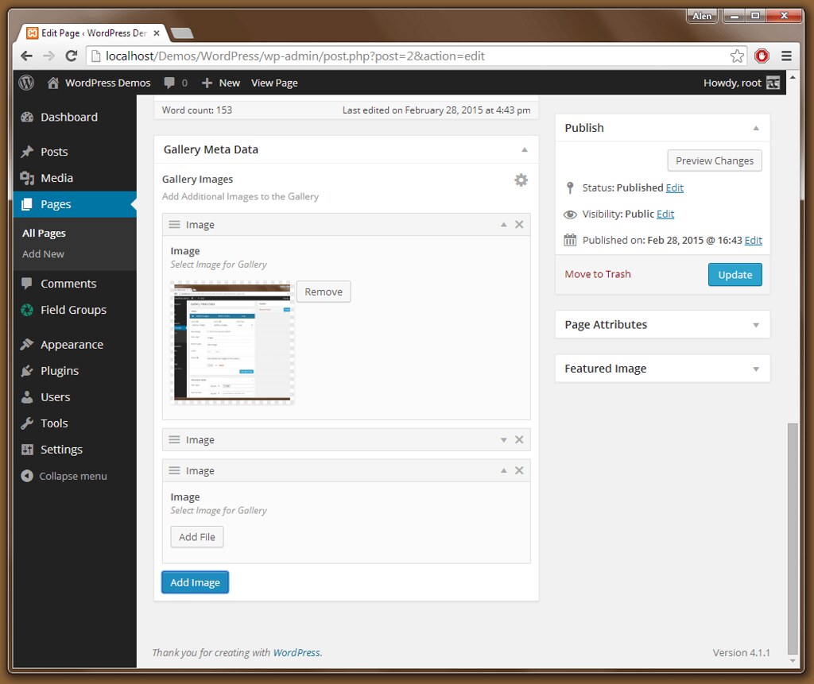Edit the Visibility: Public setting
Screen dimensions: 814x684
(665, 214)
